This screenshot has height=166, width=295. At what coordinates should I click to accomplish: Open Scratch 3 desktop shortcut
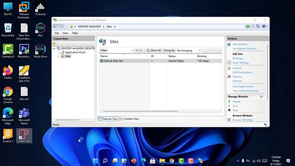pos(8,136)
